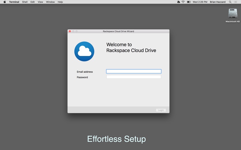Open the Window menu
Image resolution: width=241 pixels, height=150 pixels.
pos(50,2)
